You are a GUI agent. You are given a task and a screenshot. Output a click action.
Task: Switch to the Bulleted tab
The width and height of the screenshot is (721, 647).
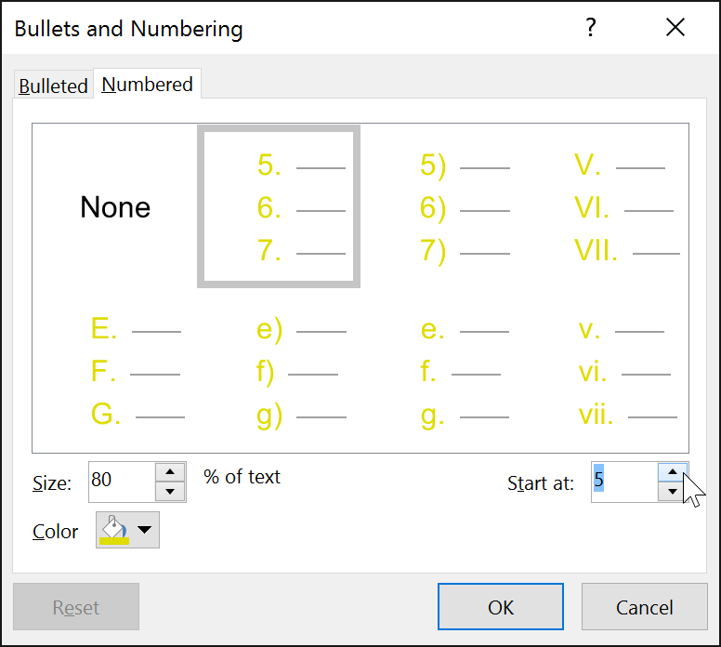[53, 86]
